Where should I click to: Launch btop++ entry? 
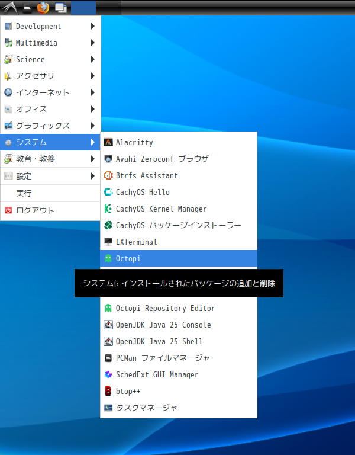(179, 391)
